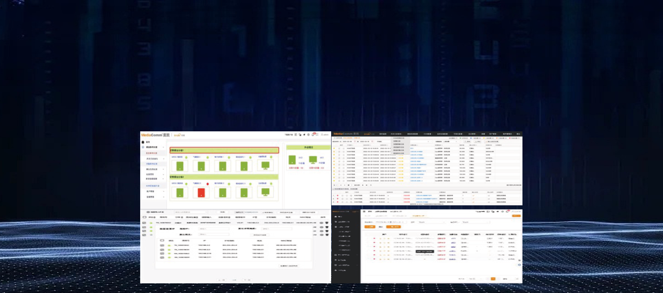Tick the header checkbox in the IP dialog table
Viewport: 663px width, 293px height.
tap(162, 240)
